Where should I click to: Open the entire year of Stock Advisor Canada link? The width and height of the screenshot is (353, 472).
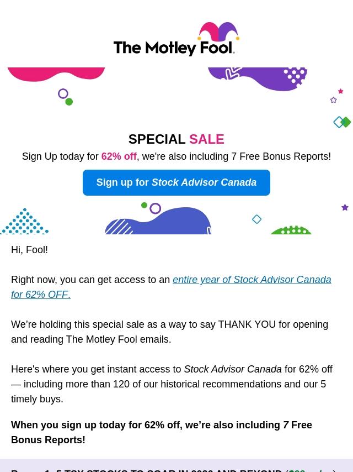coord(252,280)
